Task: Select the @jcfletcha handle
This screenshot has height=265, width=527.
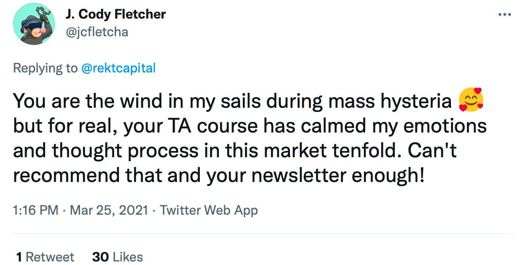Action: point(98,32)
